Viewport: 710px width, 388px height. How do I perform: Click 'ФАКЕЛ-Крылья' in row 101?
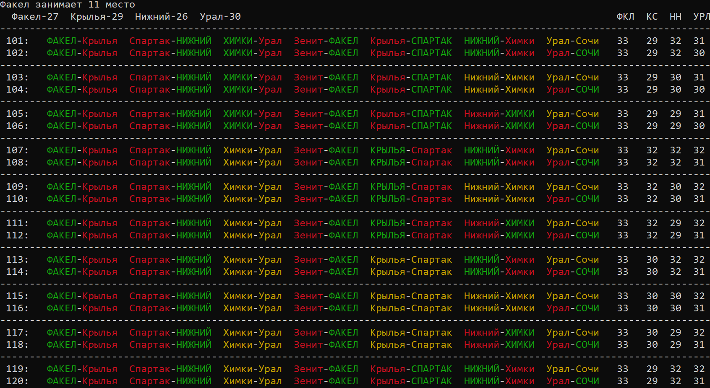(x=82, y=41)
